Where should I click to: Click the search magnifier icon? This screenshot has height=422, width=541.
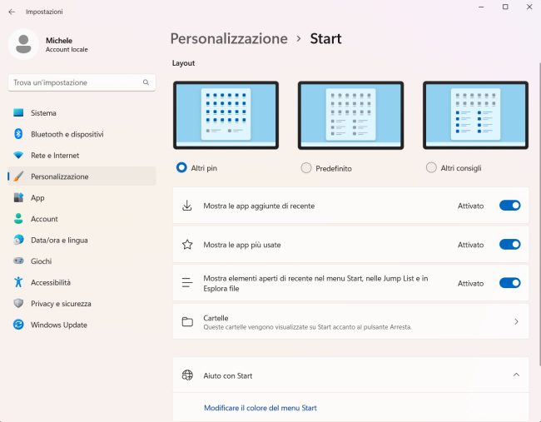146,82
